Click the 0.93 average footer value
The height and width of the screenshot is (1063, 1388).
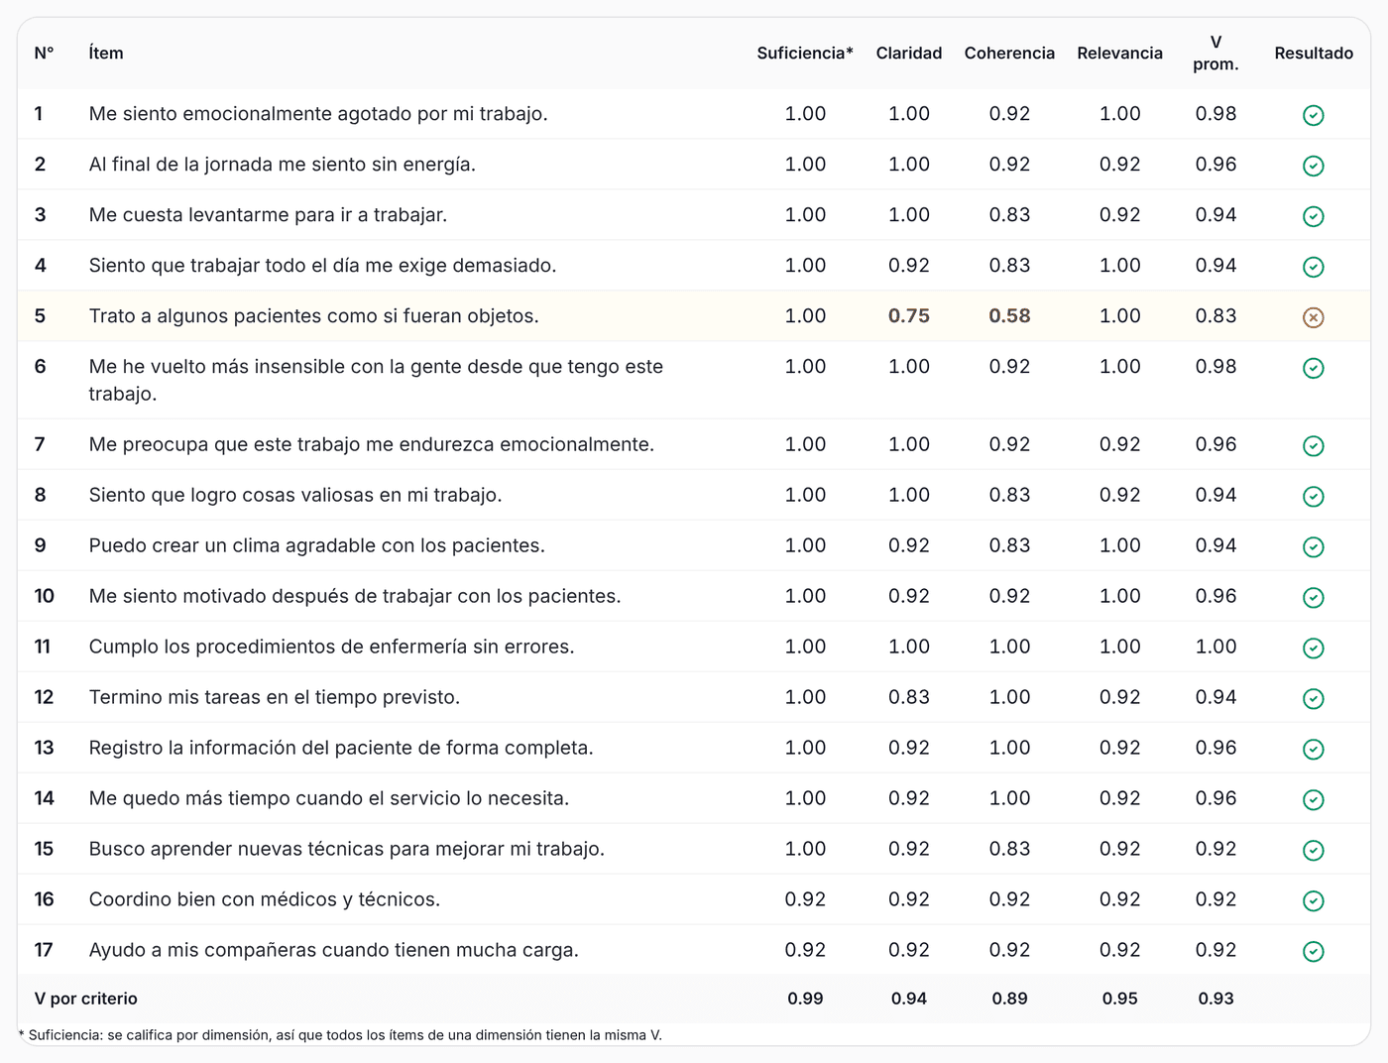(1215, 999)
